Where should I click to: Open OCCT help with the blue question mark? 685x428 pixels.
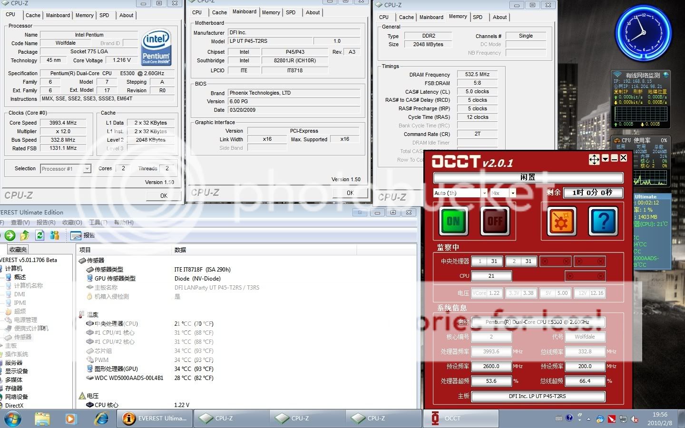tap(603, 221)
